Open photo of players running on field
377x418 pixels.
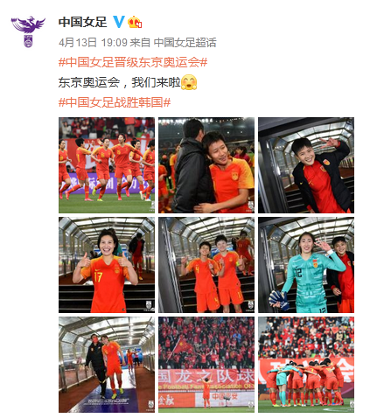(107, 165)
